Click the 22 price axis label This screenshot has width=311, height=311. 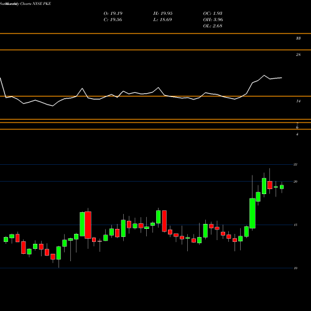click(x=295, y=164)
